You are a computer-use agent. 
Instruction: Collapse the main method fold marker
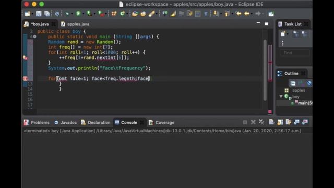tap(34, 37)
